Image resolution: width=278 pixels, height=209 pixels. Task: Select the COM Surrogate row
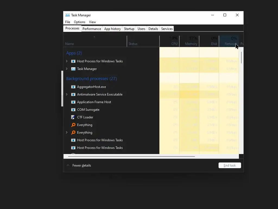151,110
